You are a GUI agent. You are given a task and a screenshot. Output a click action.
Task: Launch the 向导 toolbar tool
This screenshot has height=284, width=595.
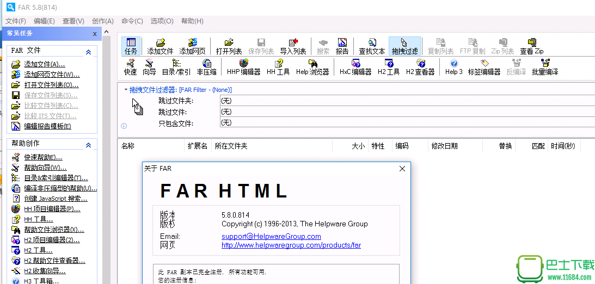point(149,67)
